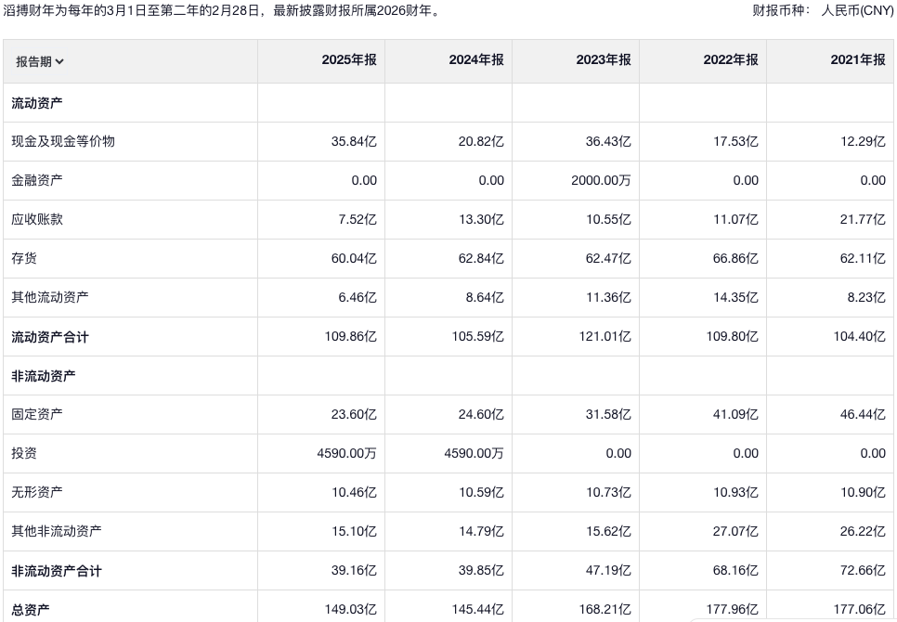897x622 pixels.
Task: Select the 2025年报 column header
Action: point(348,60)
